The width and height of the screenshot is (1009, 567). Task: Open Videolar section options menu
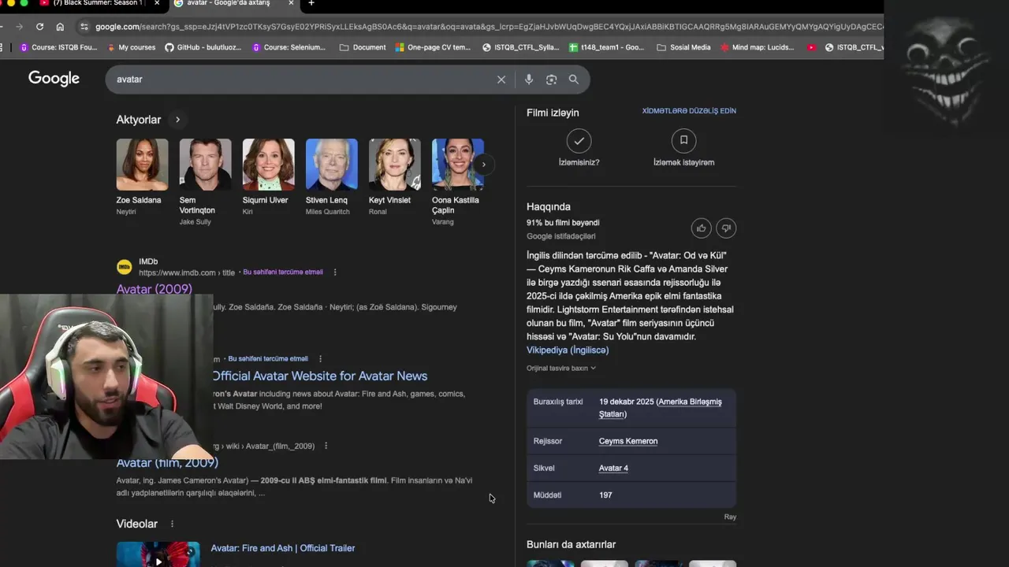coord(172,524)
